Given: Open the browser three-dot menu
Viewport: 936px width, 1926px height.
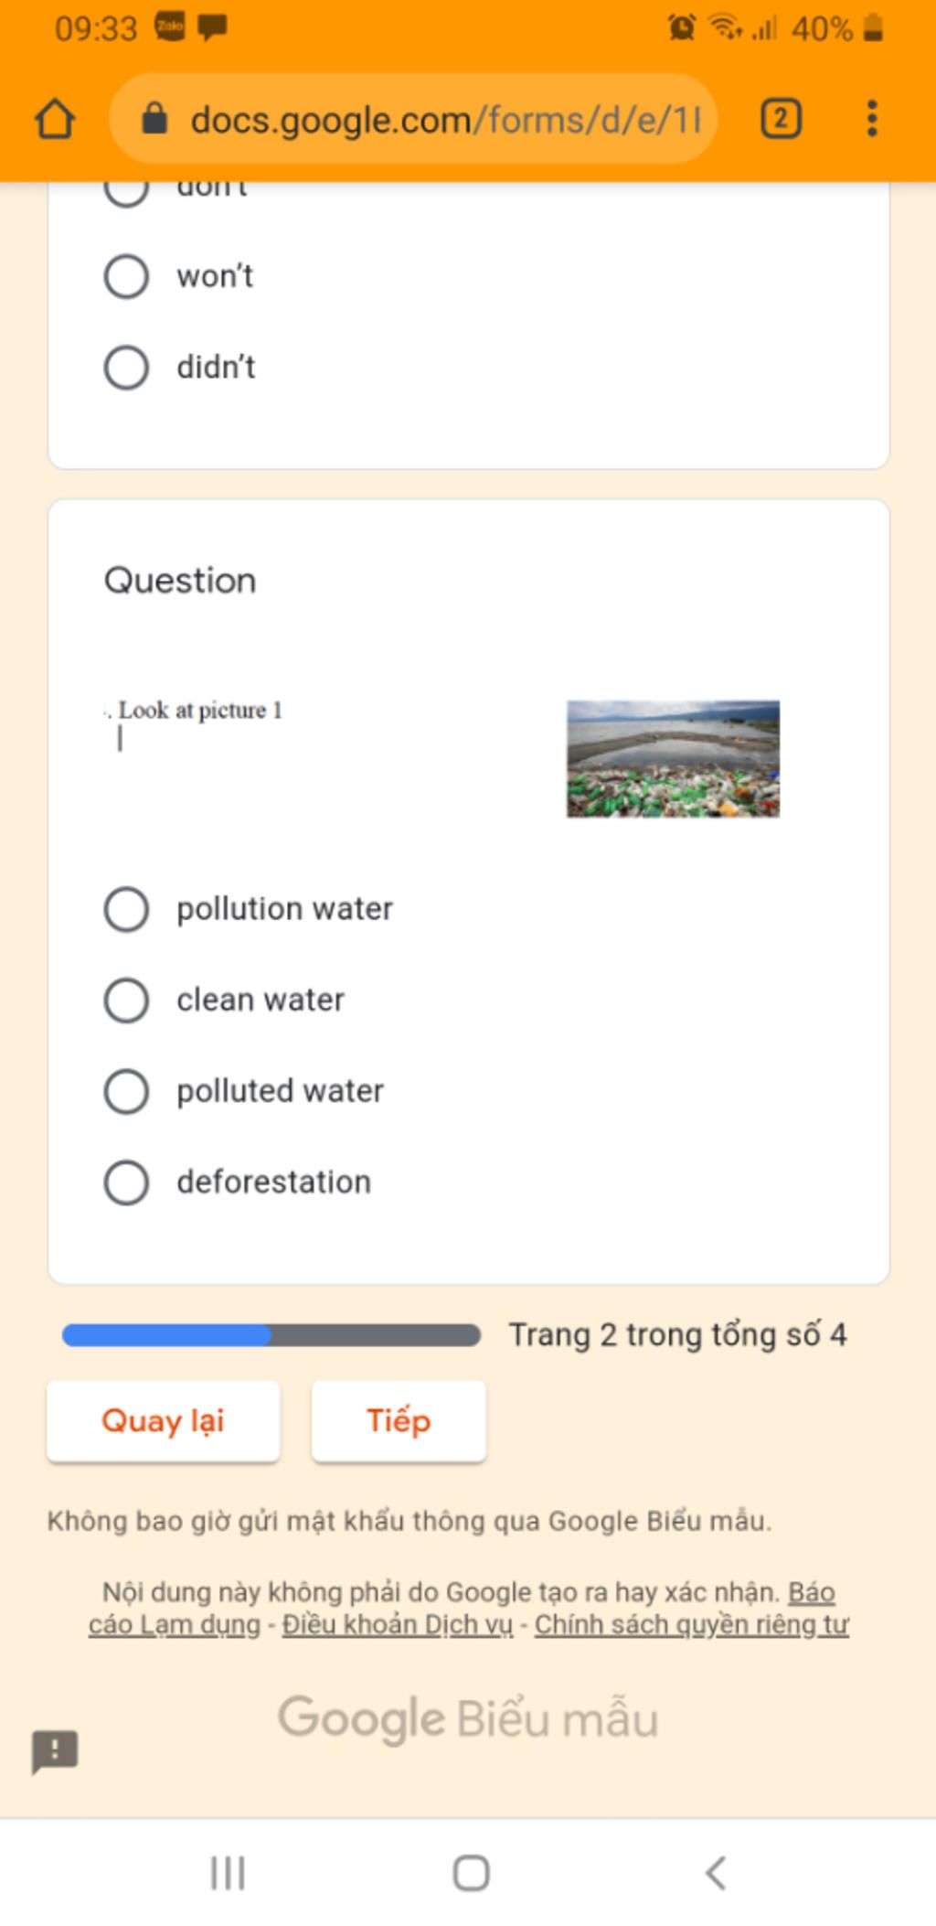Looking at the screenshot, I should [x=872, y=119].
